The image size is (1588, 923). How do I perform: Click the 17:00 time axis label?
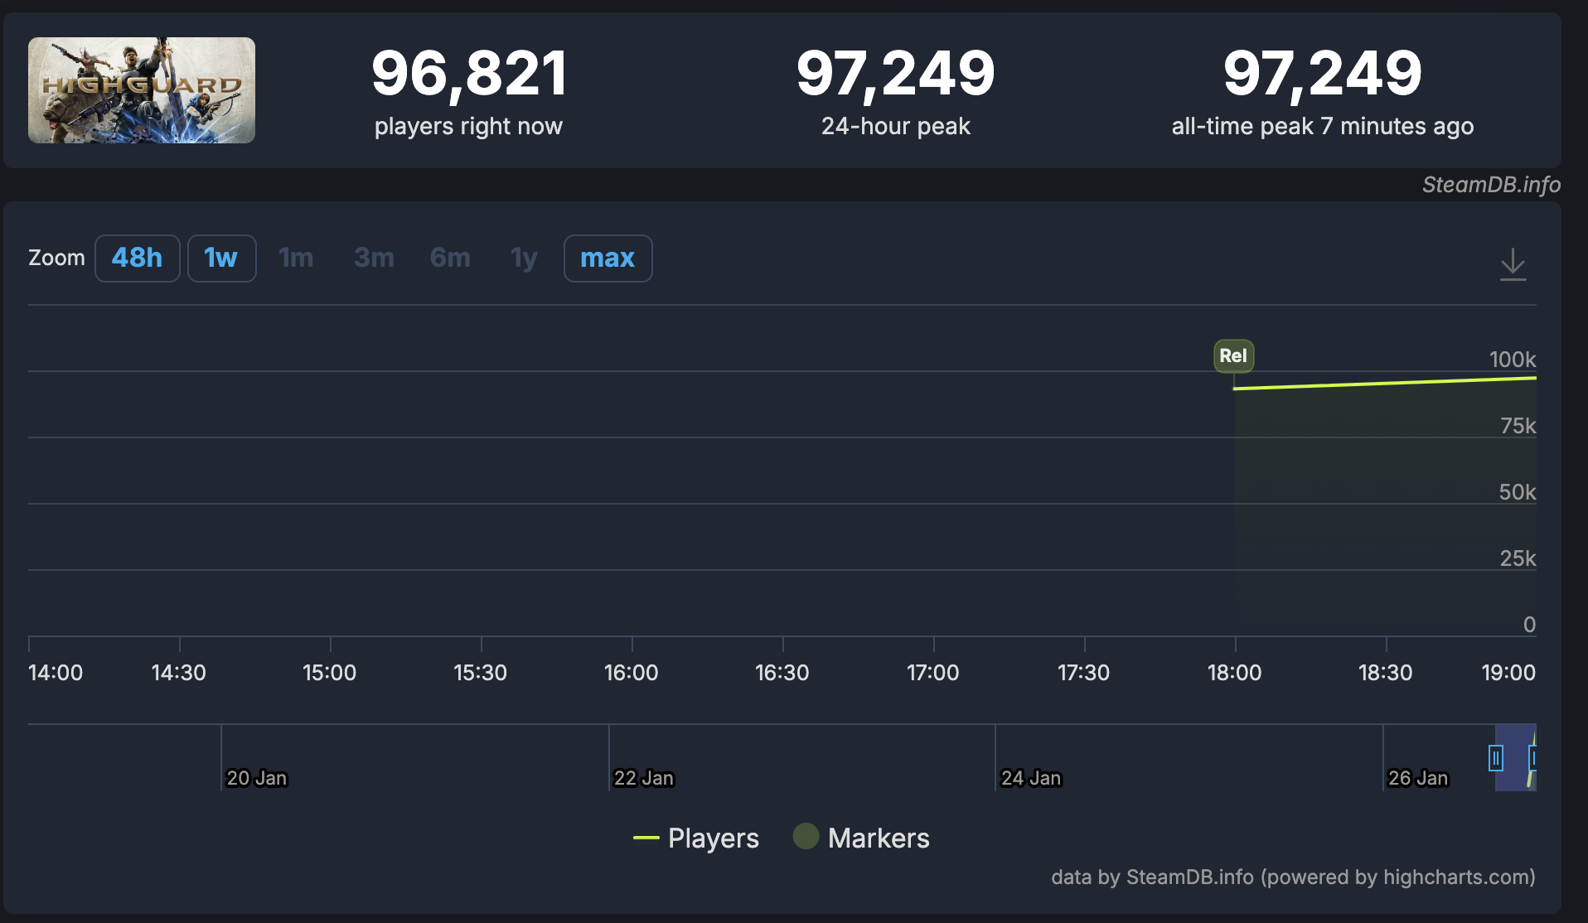(933, 673)
